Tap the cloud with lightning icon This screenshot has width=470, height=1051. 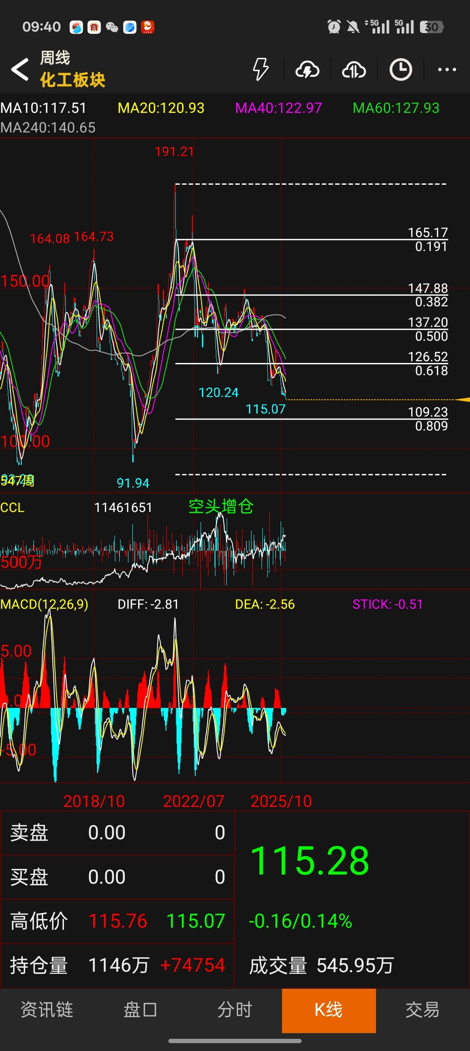(x=307, y=70)
